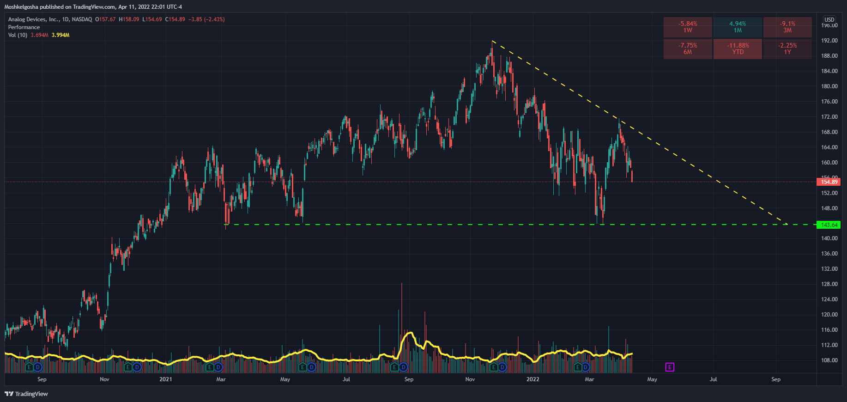Open the earnings E marker after Nov 2021
The image size is (847, 402).
(493, 367)
